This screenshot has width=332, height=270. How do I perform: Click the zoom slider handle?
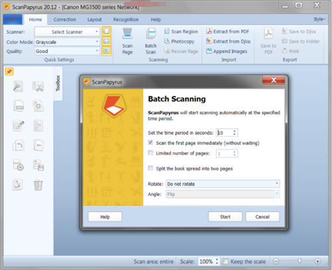[299, 261]
